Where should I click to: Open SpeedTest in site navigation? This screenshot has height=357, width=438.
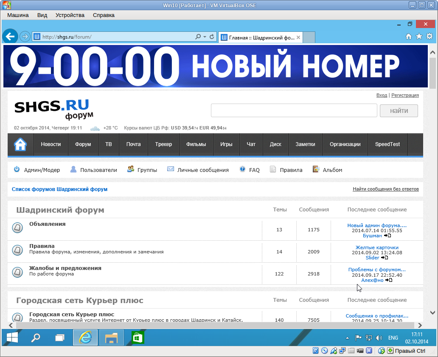click(x=387, y=144)
